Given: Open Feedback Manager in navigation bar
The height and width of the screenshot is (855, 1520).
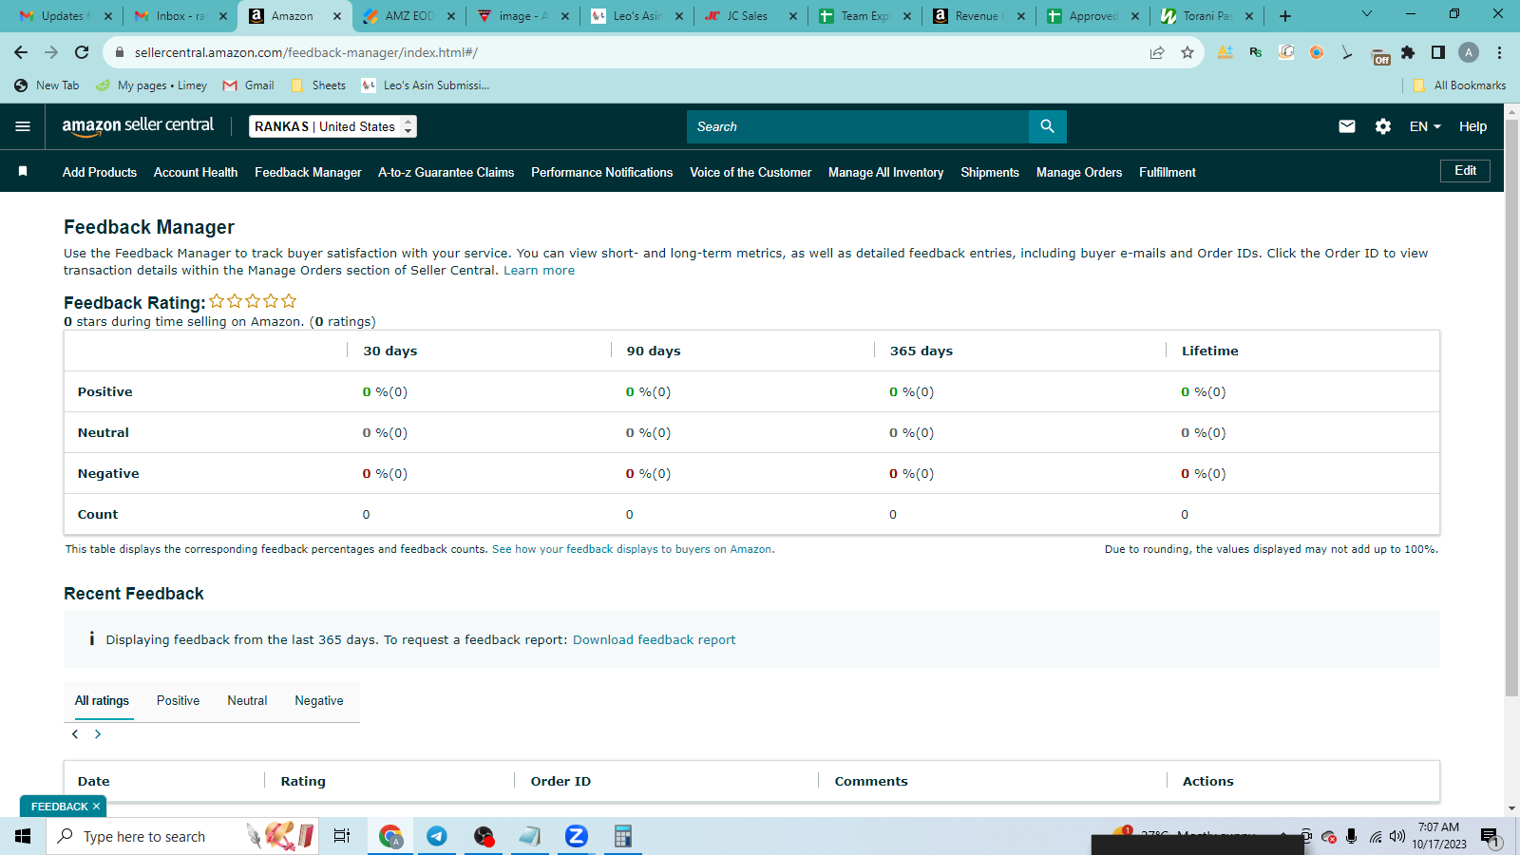Looking at the screenshot, I should [x=308, y=172].
